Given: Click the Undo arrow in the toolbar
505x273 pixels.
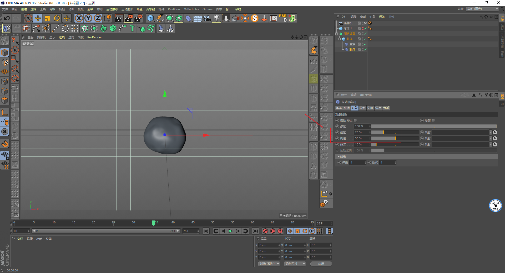Looking at the screenshot, I should click(7, 18).
